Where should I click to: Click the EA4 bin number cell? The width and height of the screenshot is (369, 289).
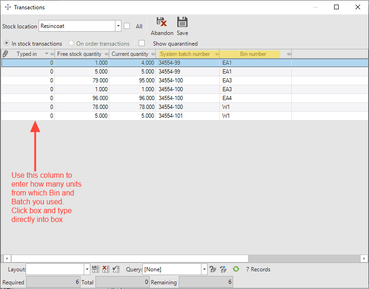click(x=255, y=98)
